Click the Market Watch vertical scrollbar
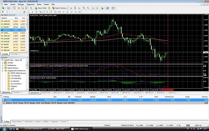The image size is (209, 131). click(27, 35)
